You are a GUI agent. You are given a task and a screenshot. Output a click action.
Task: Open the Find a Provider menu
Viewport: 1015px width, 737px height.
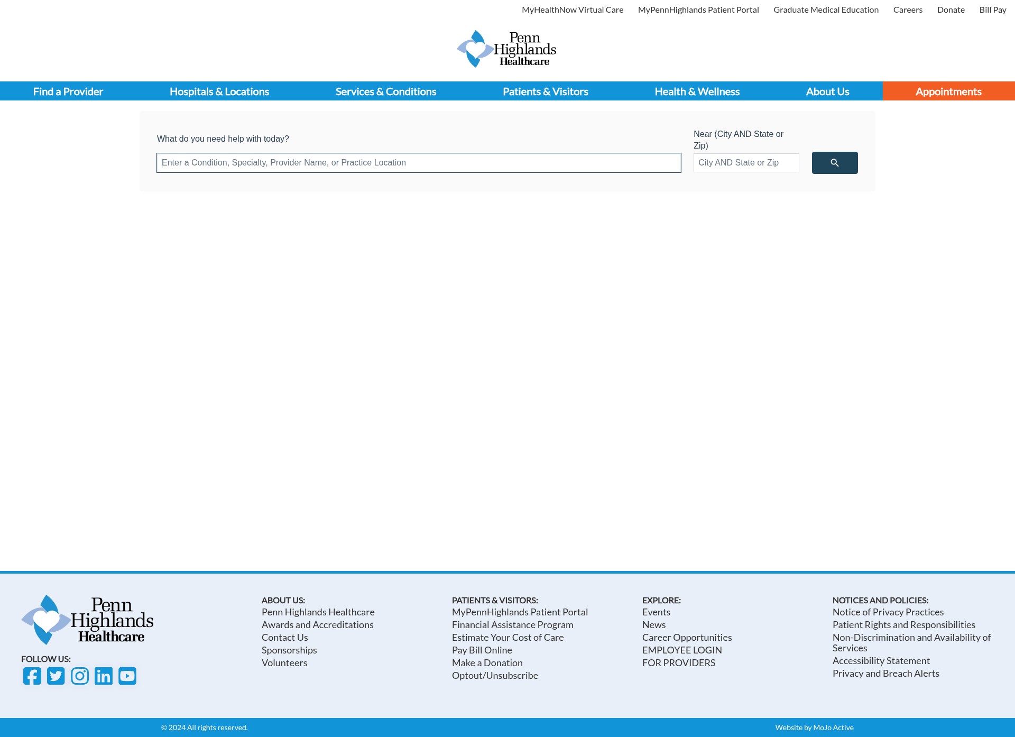[68, 91]
